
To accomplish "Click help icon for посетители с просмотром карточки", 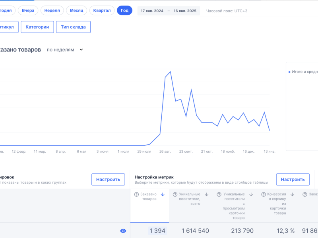I will pyautogui.click(x=219, y=194).
